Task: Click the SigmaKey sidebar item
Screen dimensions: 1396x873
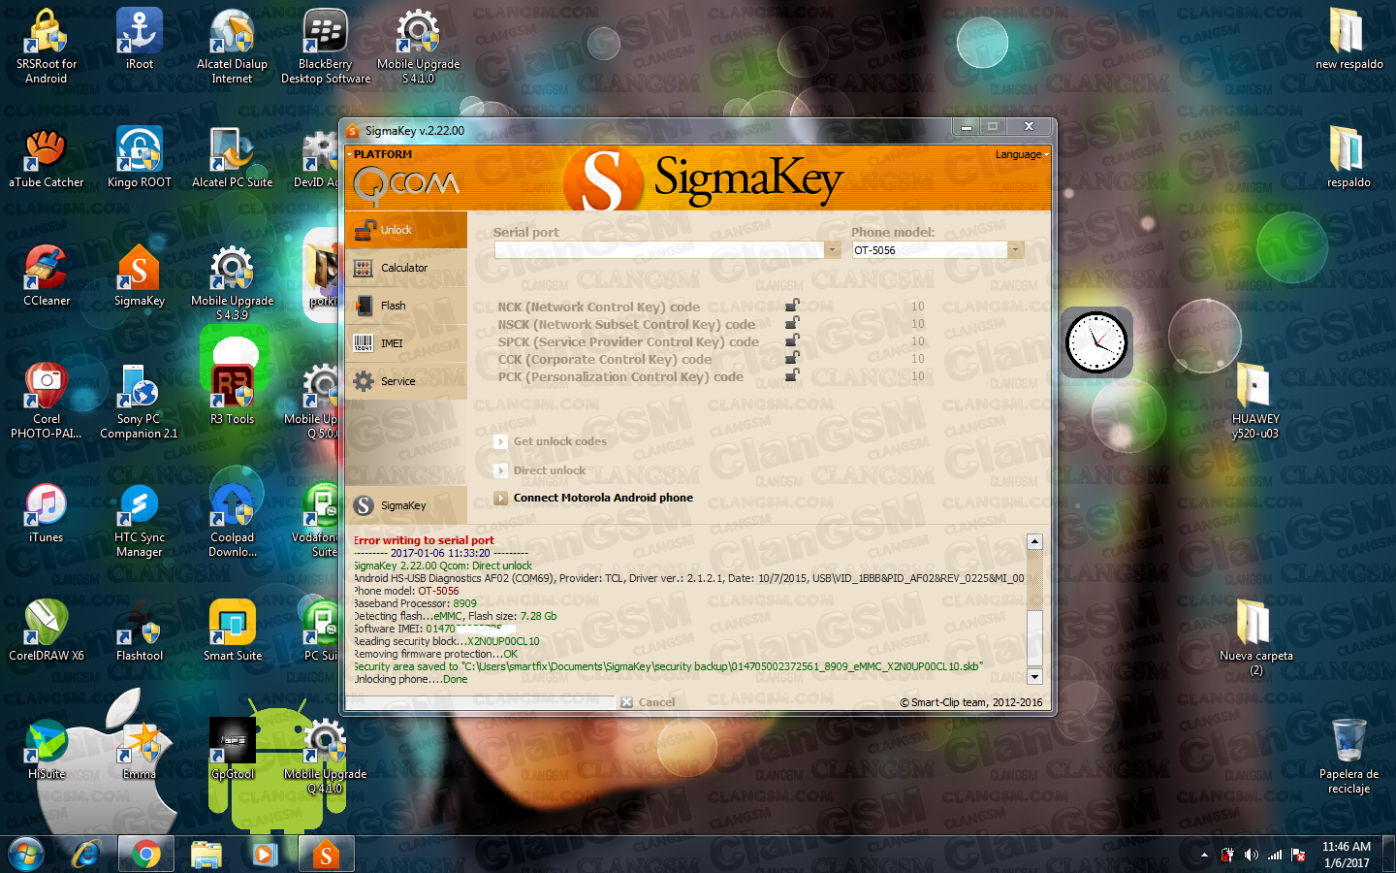Action: point(406,505)
